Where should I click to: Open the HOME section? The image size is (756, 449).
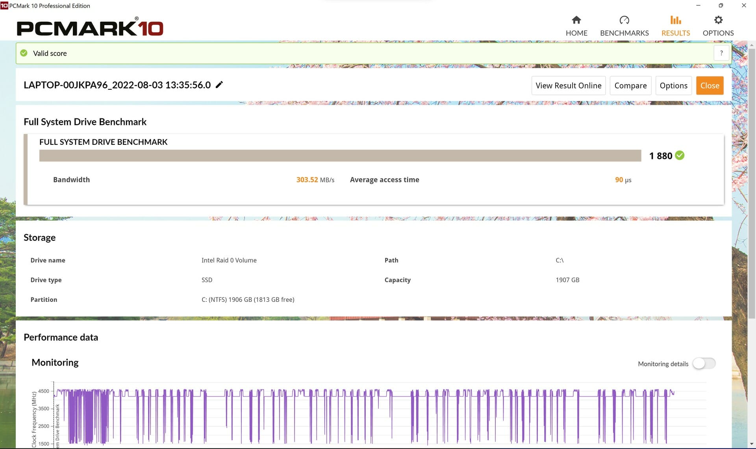tap(576, 26)
